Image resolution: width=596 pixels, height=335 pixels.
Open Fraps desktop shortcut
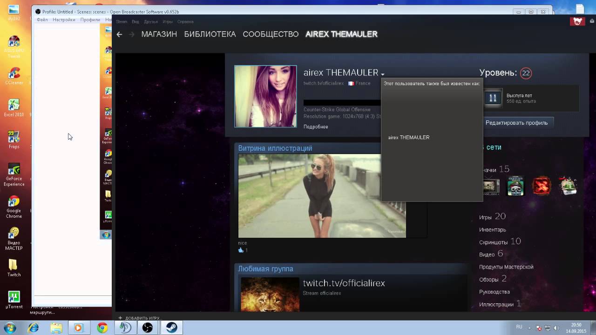point(14,140)
